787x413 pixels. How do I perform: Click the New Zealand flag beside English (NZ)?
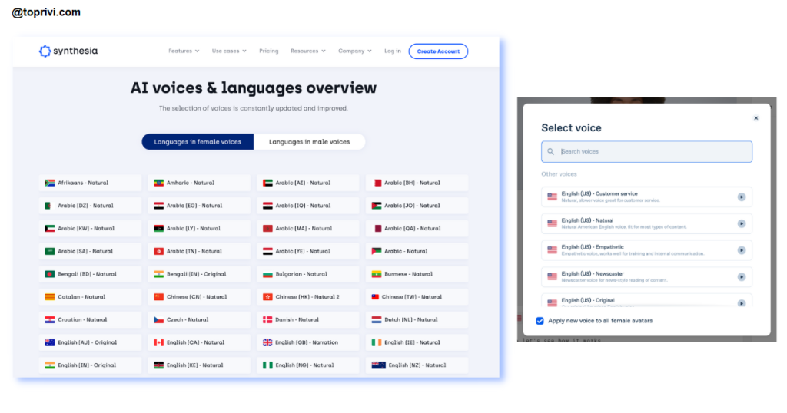(378, 365)
